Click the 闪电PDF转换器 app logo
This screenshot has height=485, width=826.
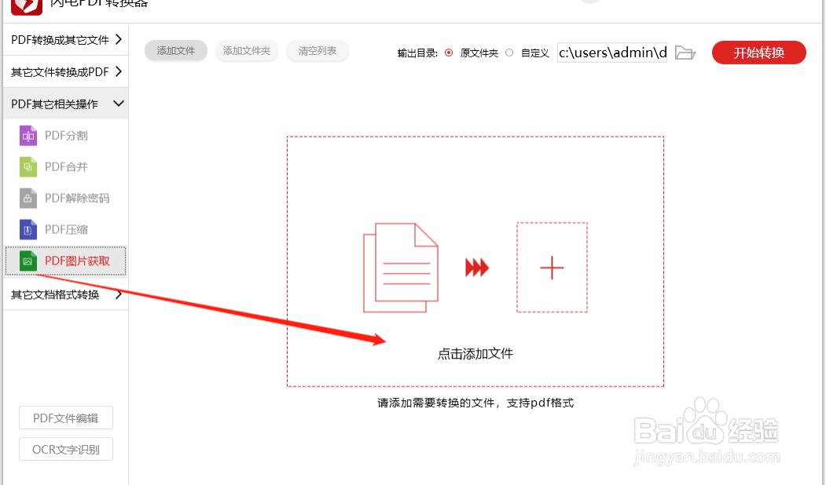(x=27, y=6)
